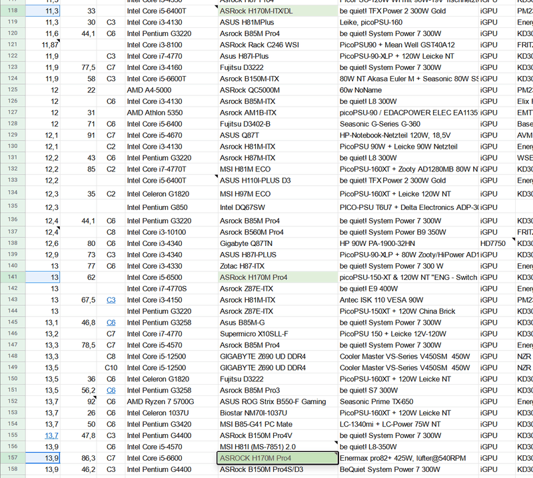Click 'PicoPSU-150XT + 120W China Brick' cell
The width and height of the screenshot is (533, 478).
408,311
